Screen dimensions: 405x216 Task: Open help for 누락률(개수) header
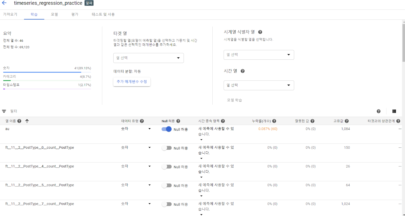click(274, 121)
